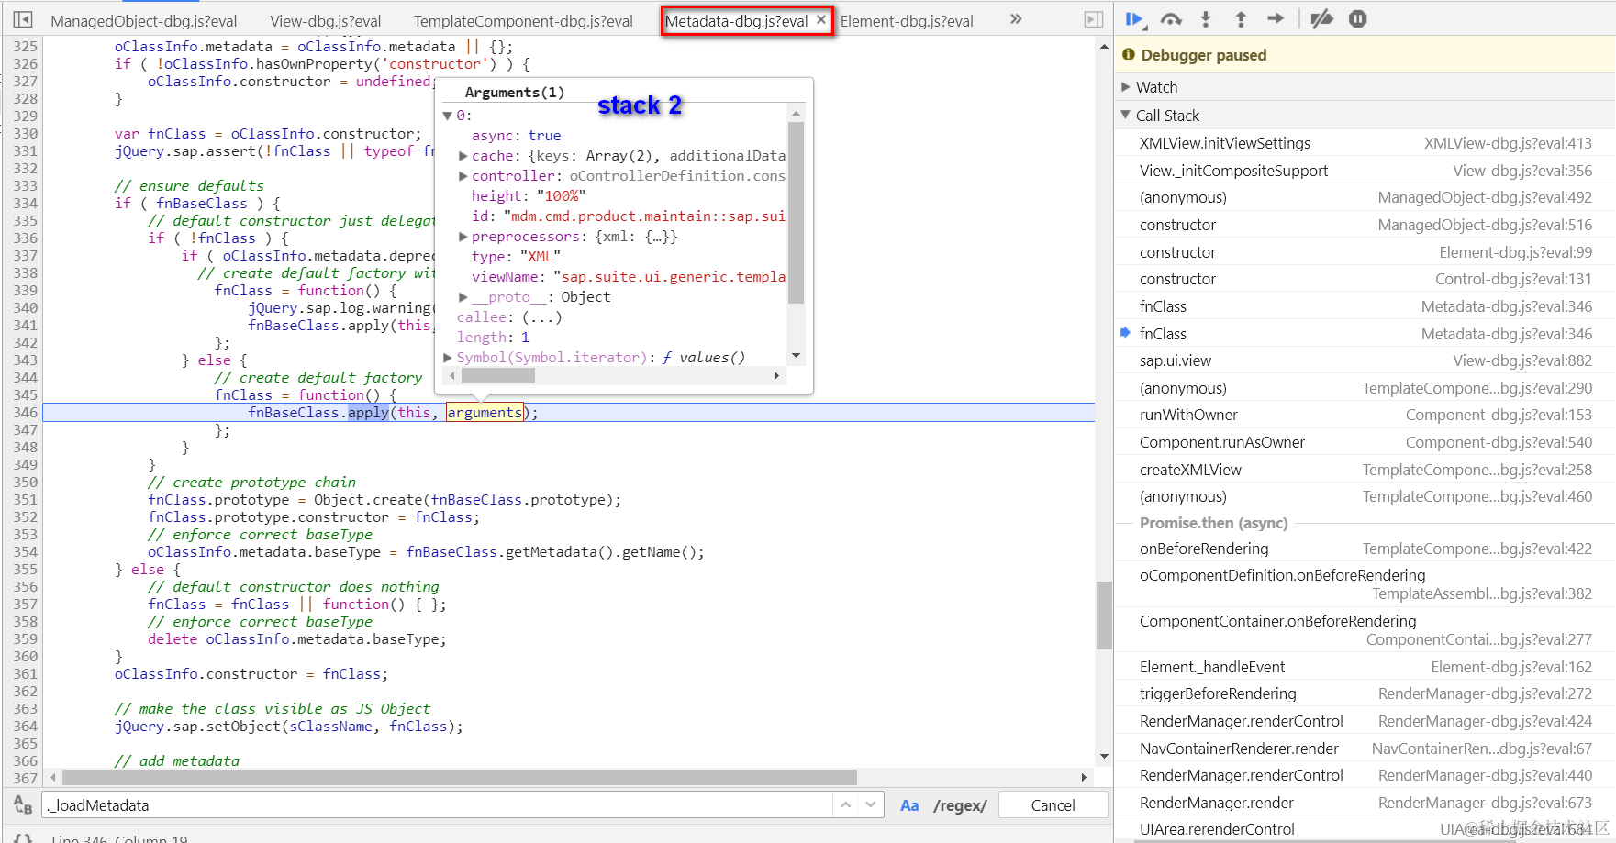This screenshot has width=1616, height=843.
Task: Select the sap.ui.view stack frame
Action: (1365, 360)
